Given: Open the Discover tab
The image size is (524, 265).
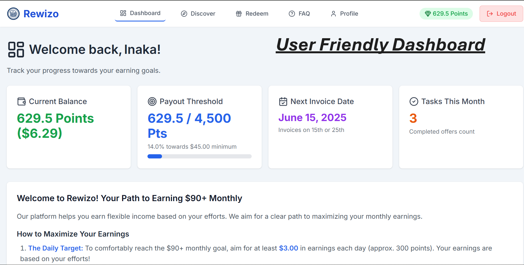Looking at the screenshot, I should [198, 14].
